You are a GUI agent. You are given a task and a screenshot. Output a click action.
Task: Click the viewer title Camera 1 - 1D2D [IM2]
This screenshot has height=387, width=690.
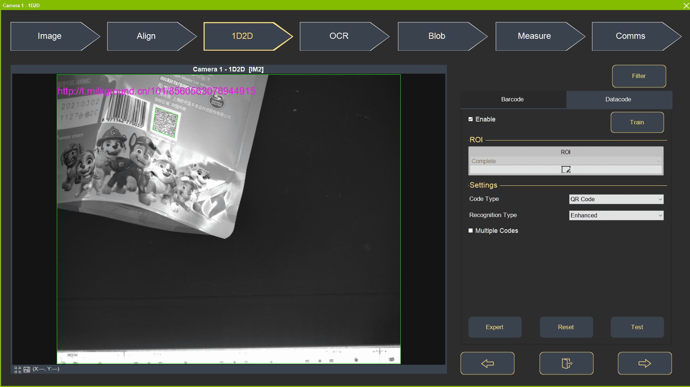point(228,69)
